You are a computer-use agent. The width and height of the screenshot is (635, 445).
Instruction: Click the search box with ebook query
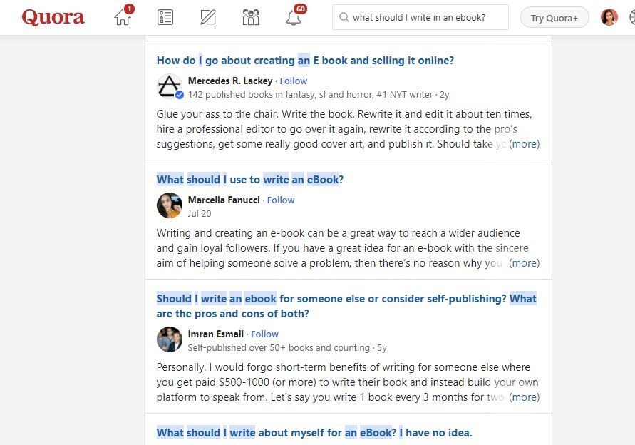tap(420, 17)
